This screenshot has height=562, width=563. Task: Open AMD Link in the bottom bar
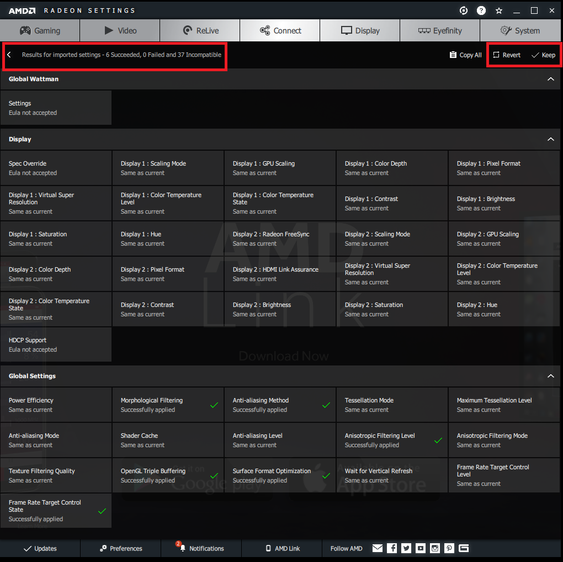coord(282,548)
